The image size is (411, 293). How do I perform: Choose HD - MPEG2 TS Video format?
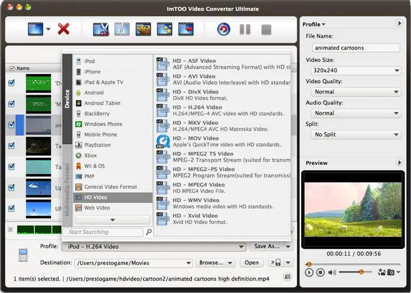tap(223, 157)
